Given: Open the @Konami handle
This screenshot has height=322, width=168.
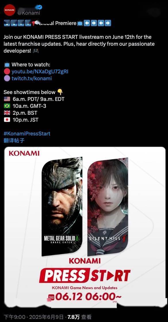Looking at the screenshot, I should pyautogui.click(x=28, y=13).
